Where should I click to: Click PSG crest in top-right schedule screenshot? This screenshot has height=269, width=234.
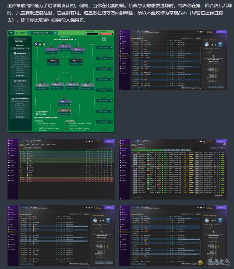point(220,45)
